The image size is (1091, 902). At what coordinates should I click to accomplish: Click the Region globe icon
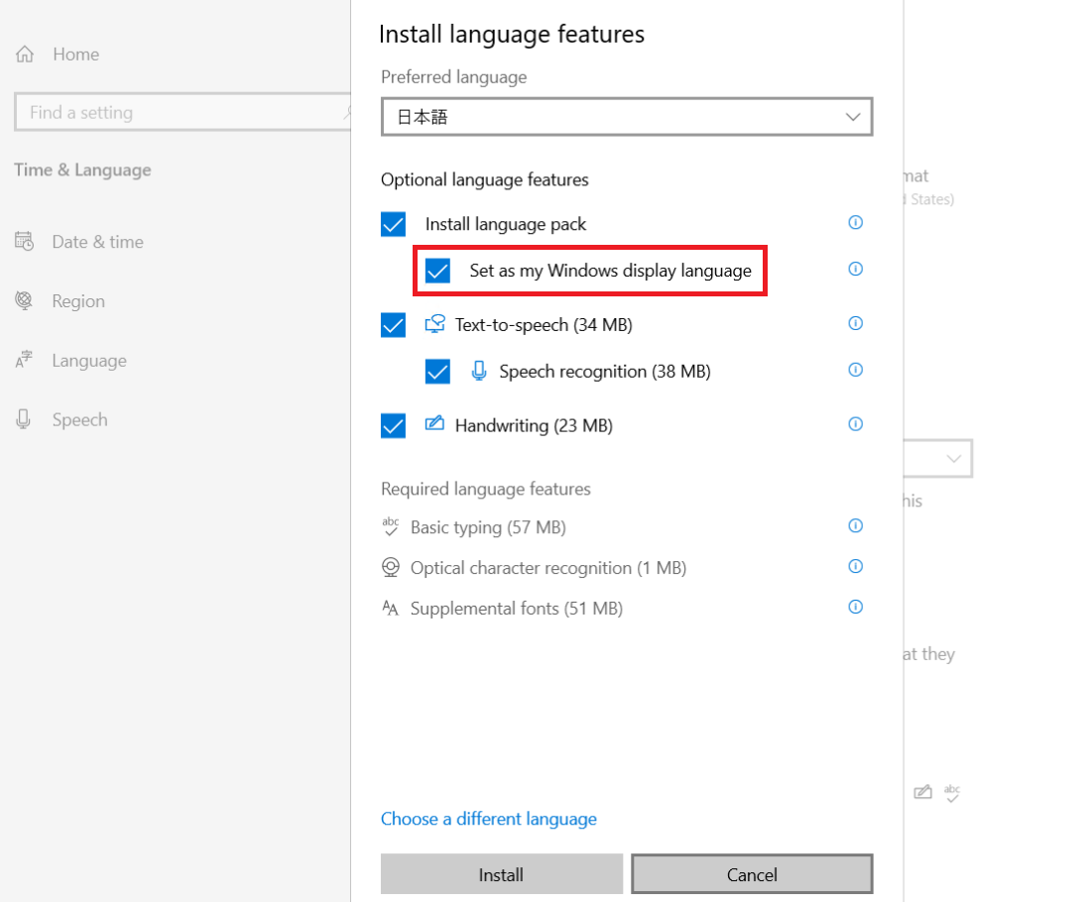25,300
